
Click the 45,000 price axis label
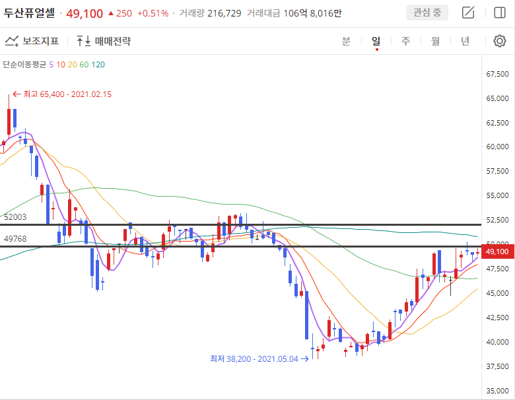click(498, 293)
